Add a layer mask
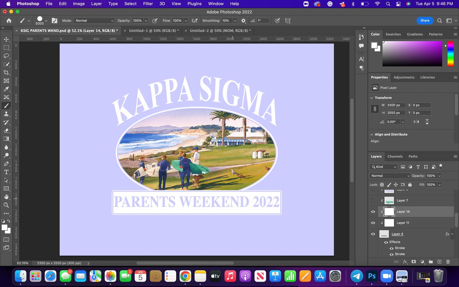 click(413, 262)
